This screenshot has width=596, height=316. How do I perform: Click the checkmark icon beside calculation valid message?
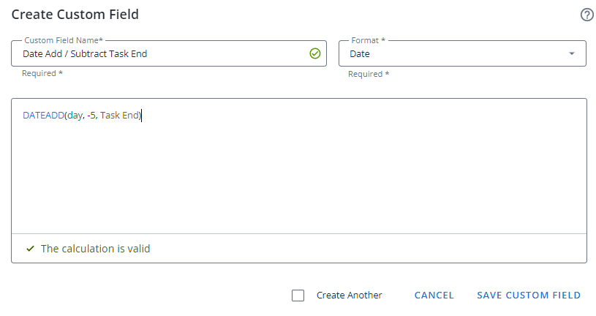30,249
